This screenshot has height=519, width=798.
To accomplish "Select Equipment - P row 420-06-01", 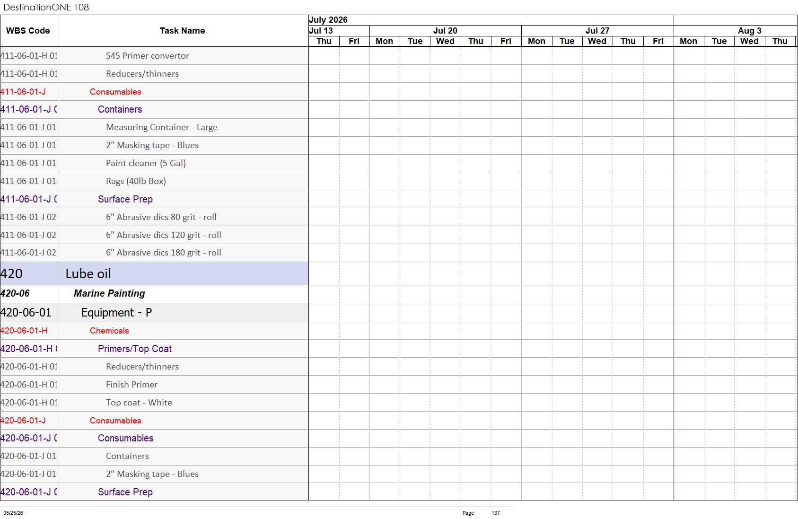I will click(154, 313).
